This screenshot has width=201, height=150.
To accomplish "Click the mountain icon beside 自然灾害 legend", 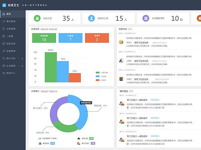I will pyautogui.click(x=79, y=138).
